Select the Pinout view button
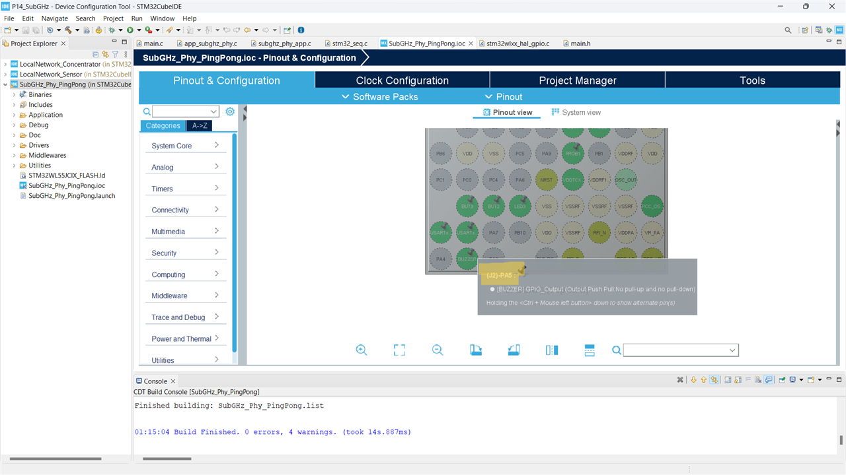This screenshot has width=846, height=475. [x=507, y=112]
